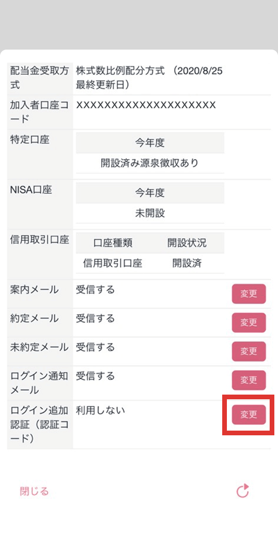Click 変更 for 案内メール
The image size is (278, 535).
(x=249, y=294)
